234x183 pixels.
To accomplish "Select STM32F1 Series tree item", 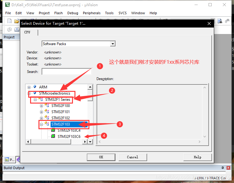I will point(58,100).
